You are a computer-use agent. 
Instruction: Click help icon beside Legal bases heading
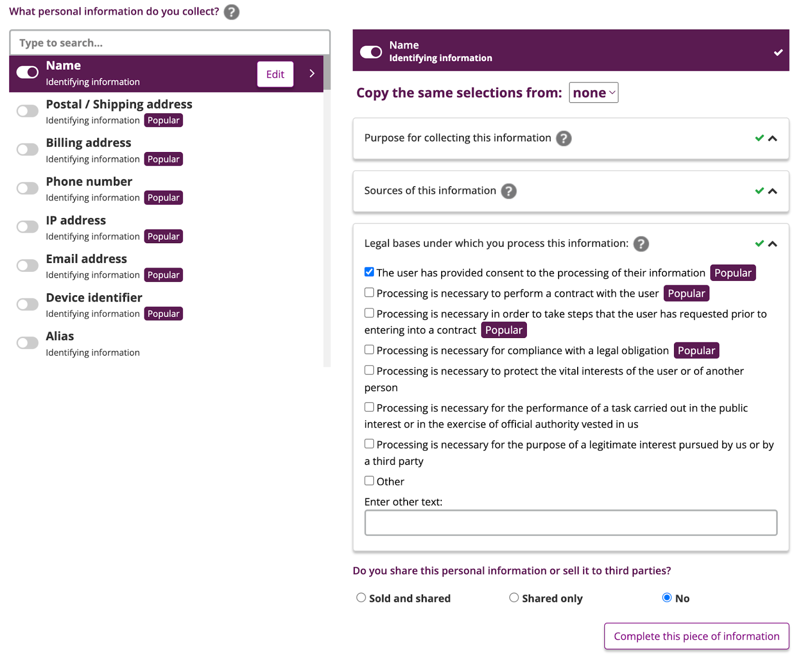coord(641,244)
